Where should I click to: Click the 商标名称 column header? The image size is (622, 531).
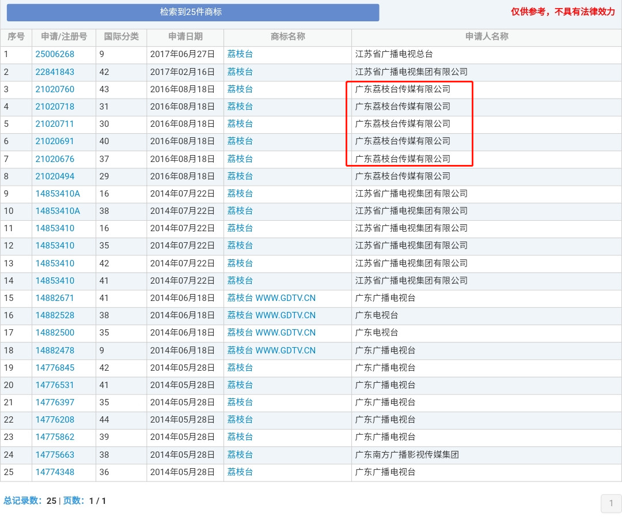(x=287, y=36)
